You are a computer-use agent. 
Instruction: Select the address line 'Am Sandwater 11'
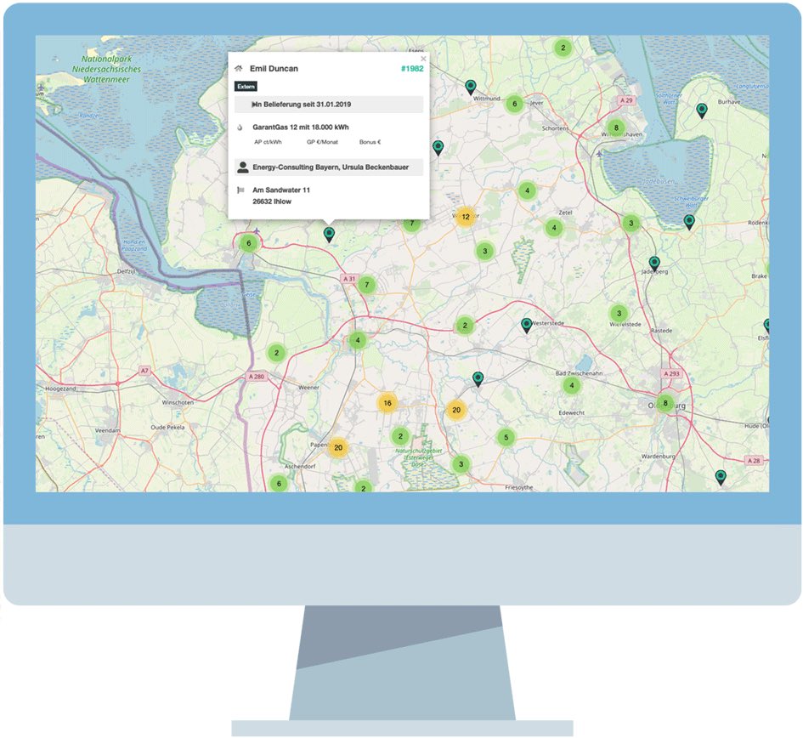pos(281,190)
